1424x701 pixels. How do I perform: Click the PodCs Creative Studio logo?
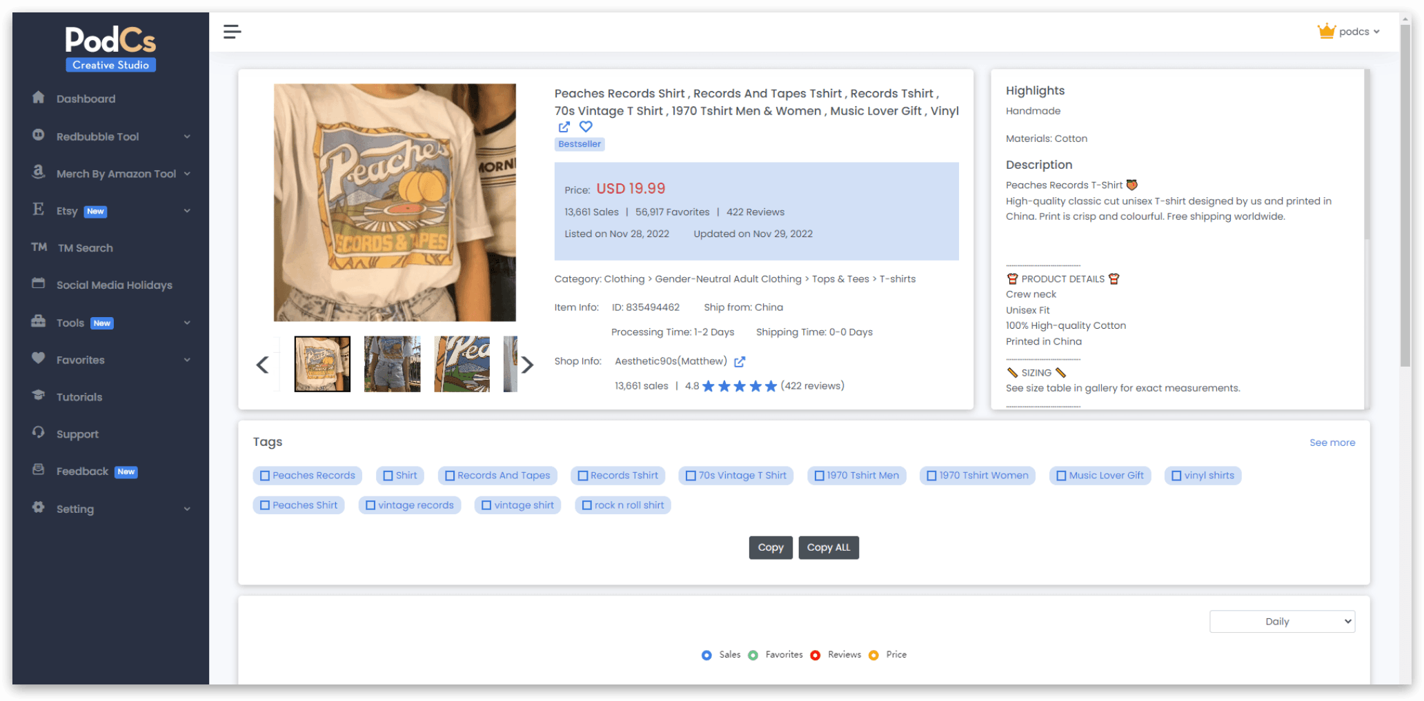click(x=110, y=48)
